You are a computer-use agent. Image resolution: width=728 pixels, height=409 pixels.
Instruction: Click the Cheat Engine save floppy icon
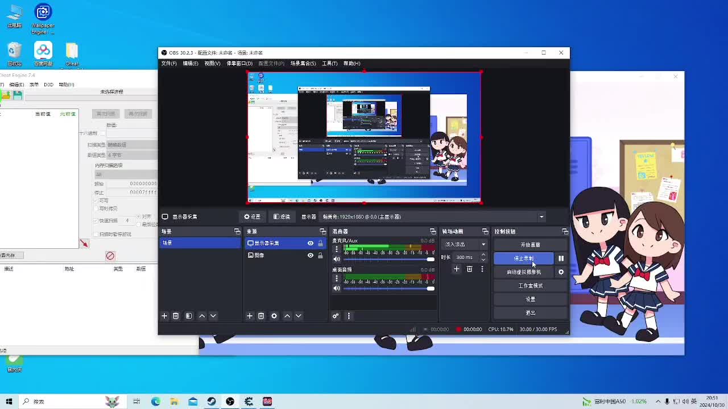coord(18,95)
